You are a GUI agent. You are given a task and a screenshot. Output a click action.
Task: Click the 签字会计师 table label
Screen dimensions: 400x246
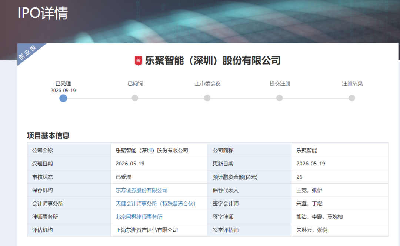[226, 204]
